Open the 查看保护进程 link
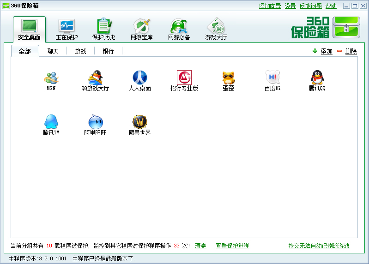 (232, 246)
